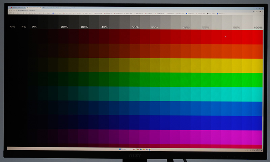Open the notification bell in the tray
The width and height of the screenshot is (270, 162).
pyautogui.click(x=261, y=150)
